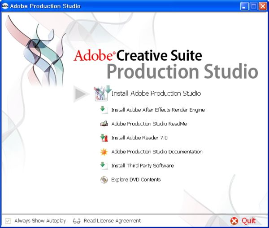Click the green arrow icon beside Third Party Software
The image size is (269, 228).
[104, 165]
